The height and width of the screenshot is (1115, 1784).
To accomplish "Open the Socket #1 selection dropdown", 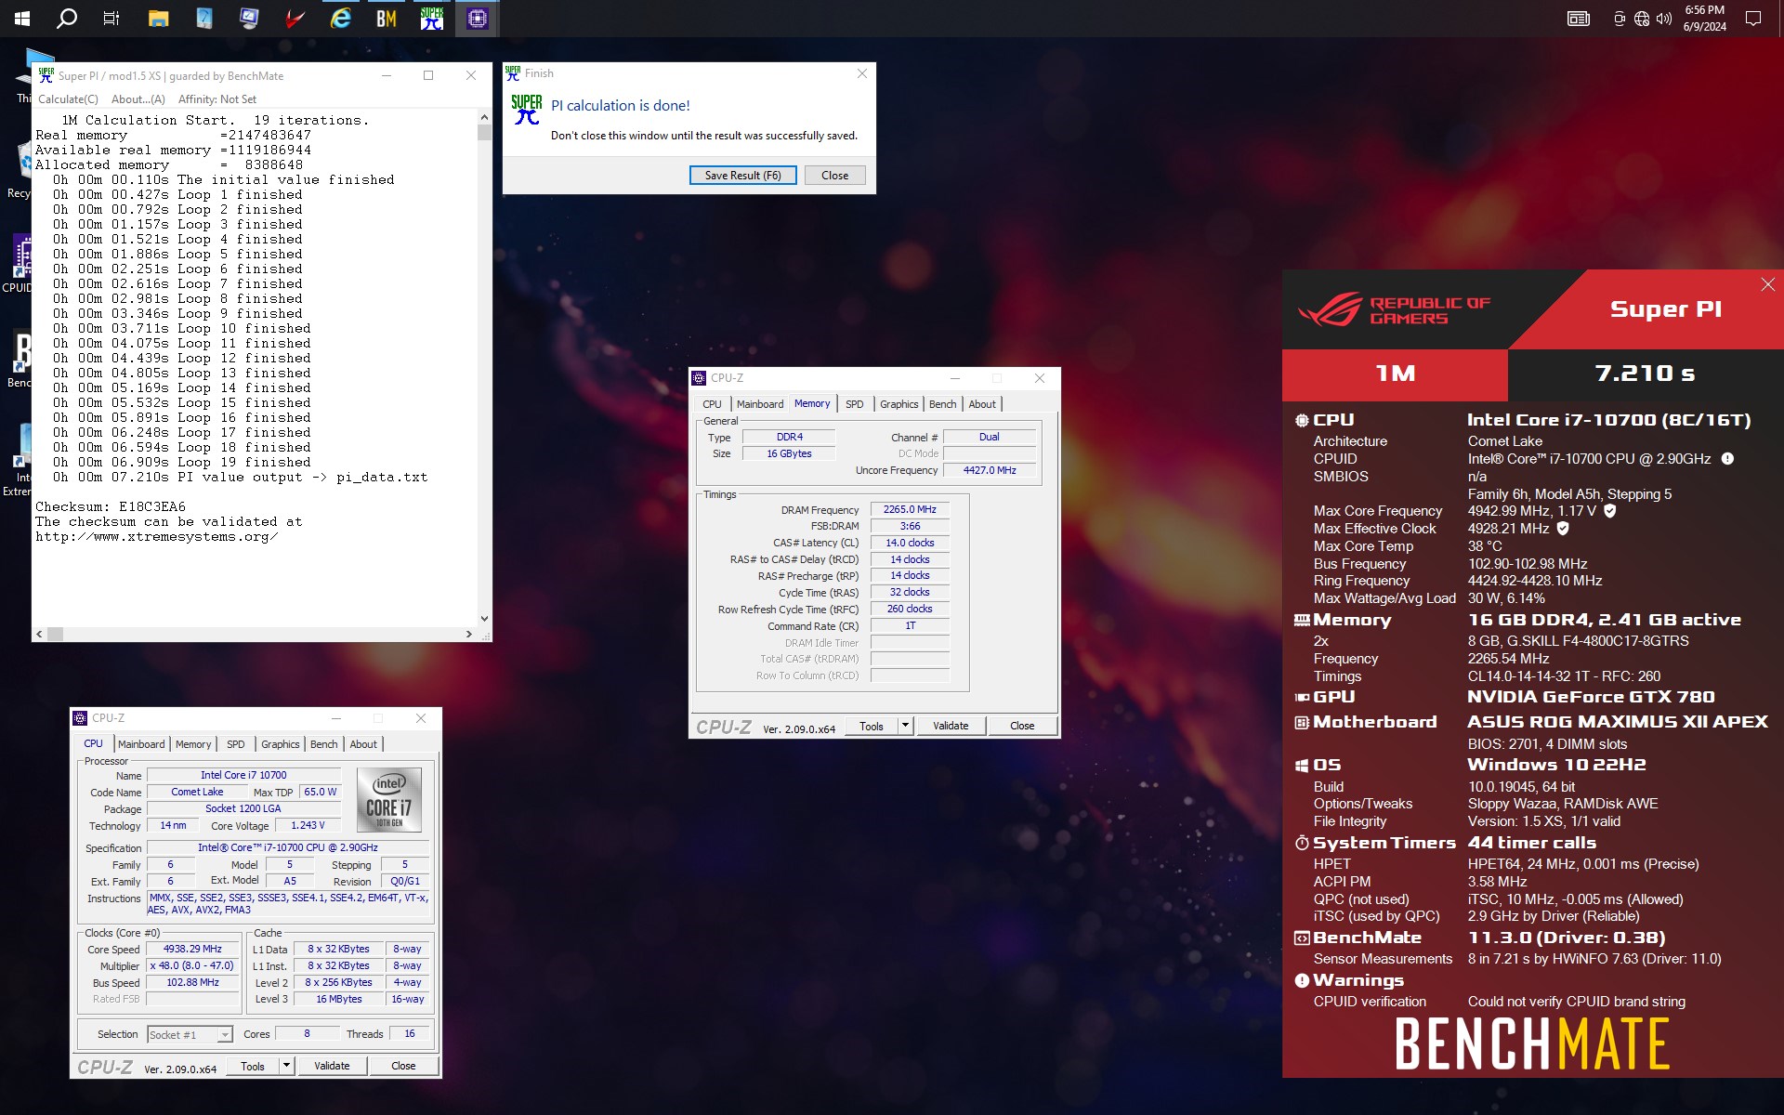I will pyautogui.click(x=190, y=1035).
